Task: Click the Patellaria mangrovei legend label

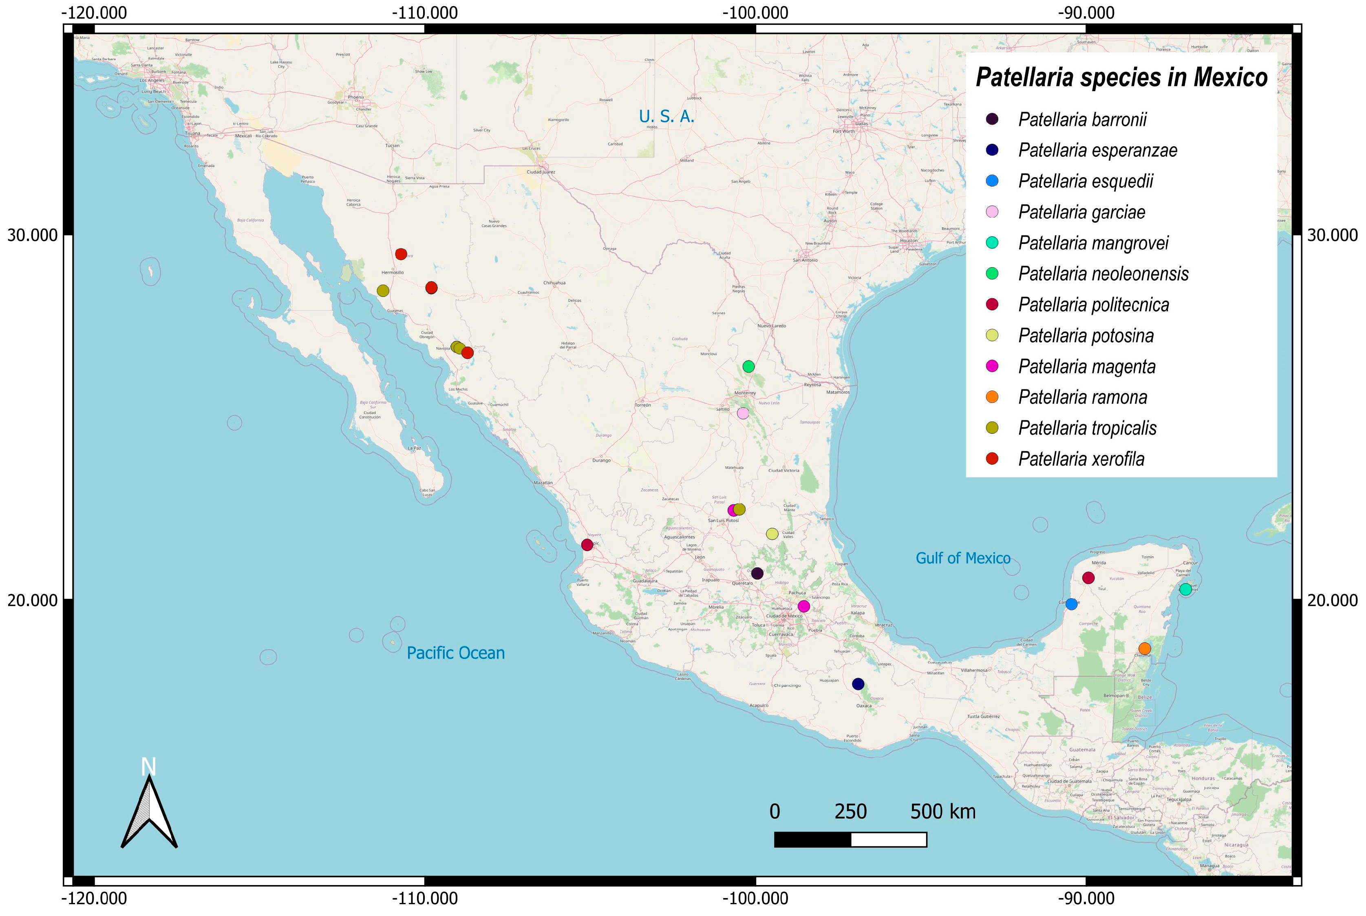Action: [x=1093, y=243]
